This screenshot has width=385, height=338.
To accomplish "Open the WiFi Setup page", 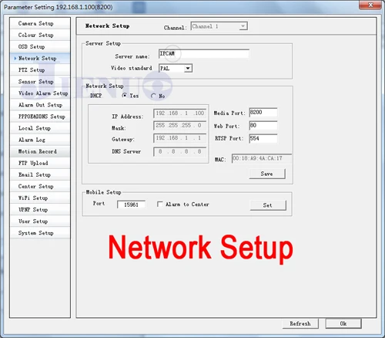I will pyautogui.click(x=40, y=198).
